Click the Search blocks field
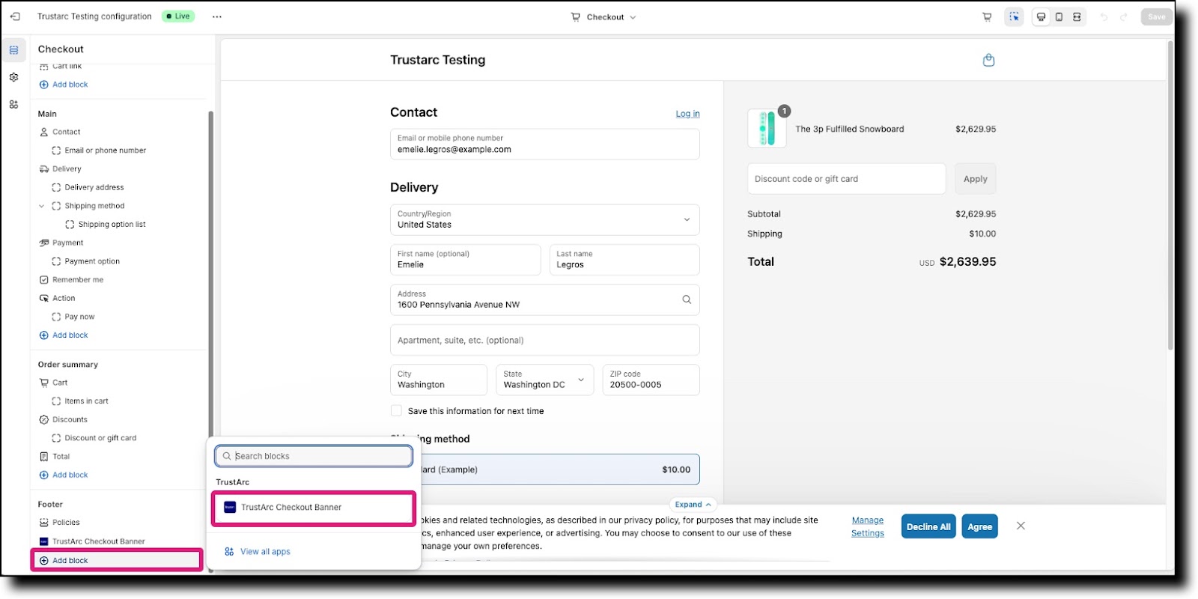The image size is (1198, 599). (314, 456)
